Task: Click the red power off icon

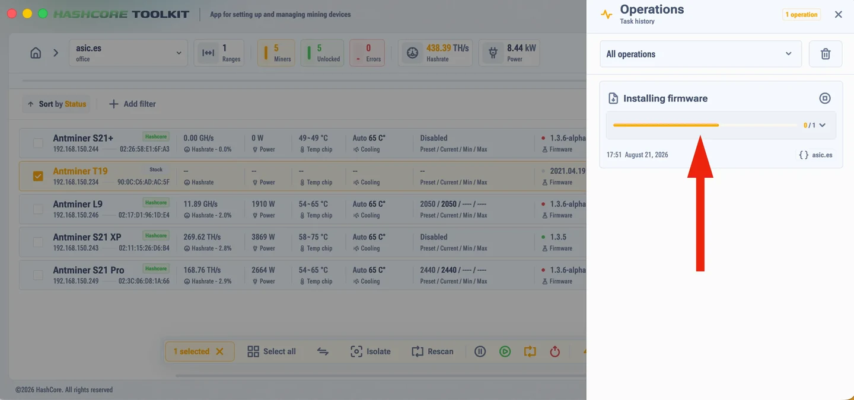Action: 555,351
